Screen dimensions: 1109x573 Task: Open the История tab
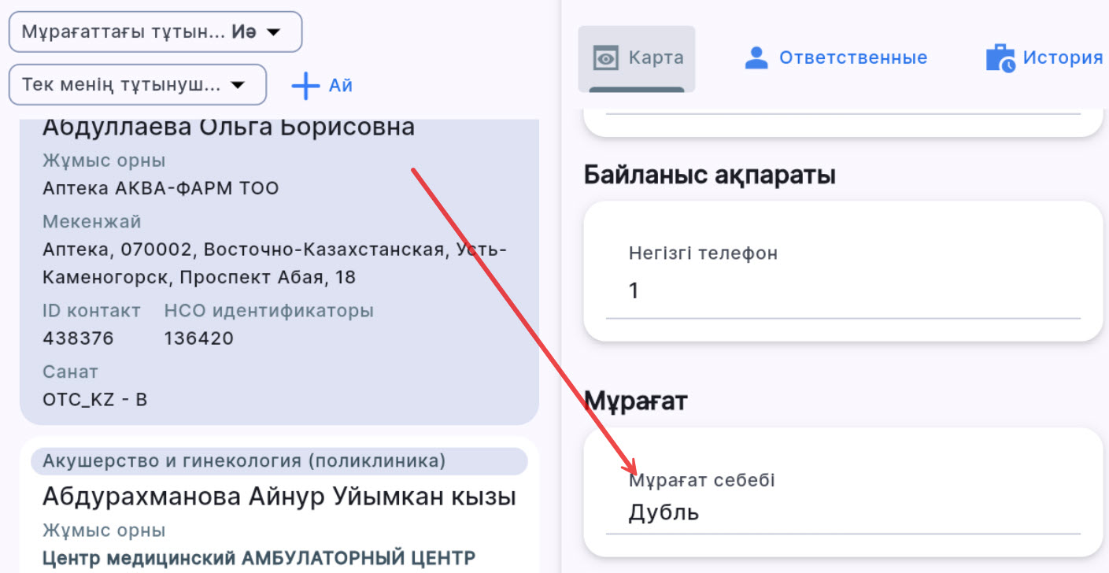click(x=1063, y=58)
